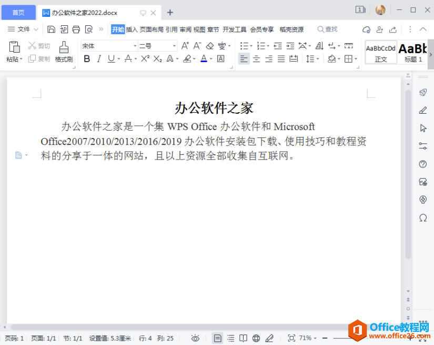This screenshot has height=345, width=434.
Task: Click the superscript X² icon
Action: pyautogui.click(x=145, y=58)
